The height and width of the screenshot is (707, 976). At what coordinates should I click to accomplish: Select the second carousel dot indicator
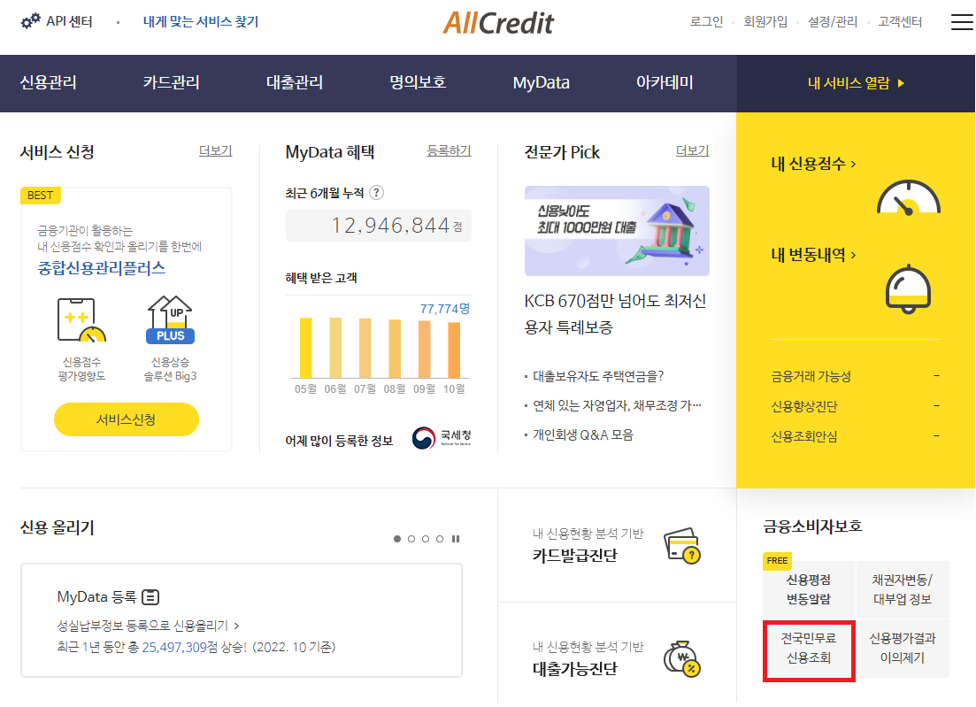[x=411, y=537]
